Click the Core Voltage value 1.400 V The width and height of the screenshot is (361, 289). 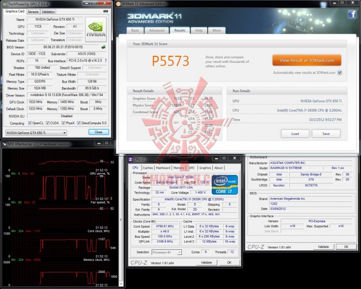[200, 192]
